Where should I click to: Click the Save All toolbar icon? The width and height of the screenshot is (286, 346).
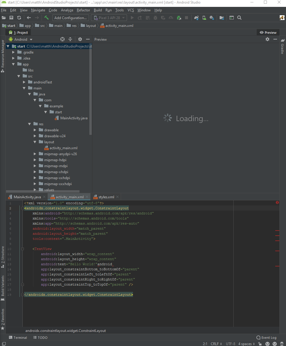click(11, 18)
